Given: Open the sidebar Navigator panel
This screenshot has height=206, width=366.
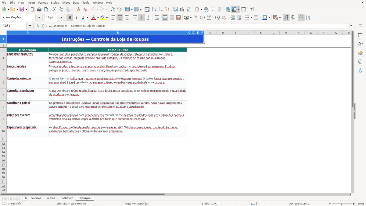Looking at the screenshot, I should click(x=360, y=62).
